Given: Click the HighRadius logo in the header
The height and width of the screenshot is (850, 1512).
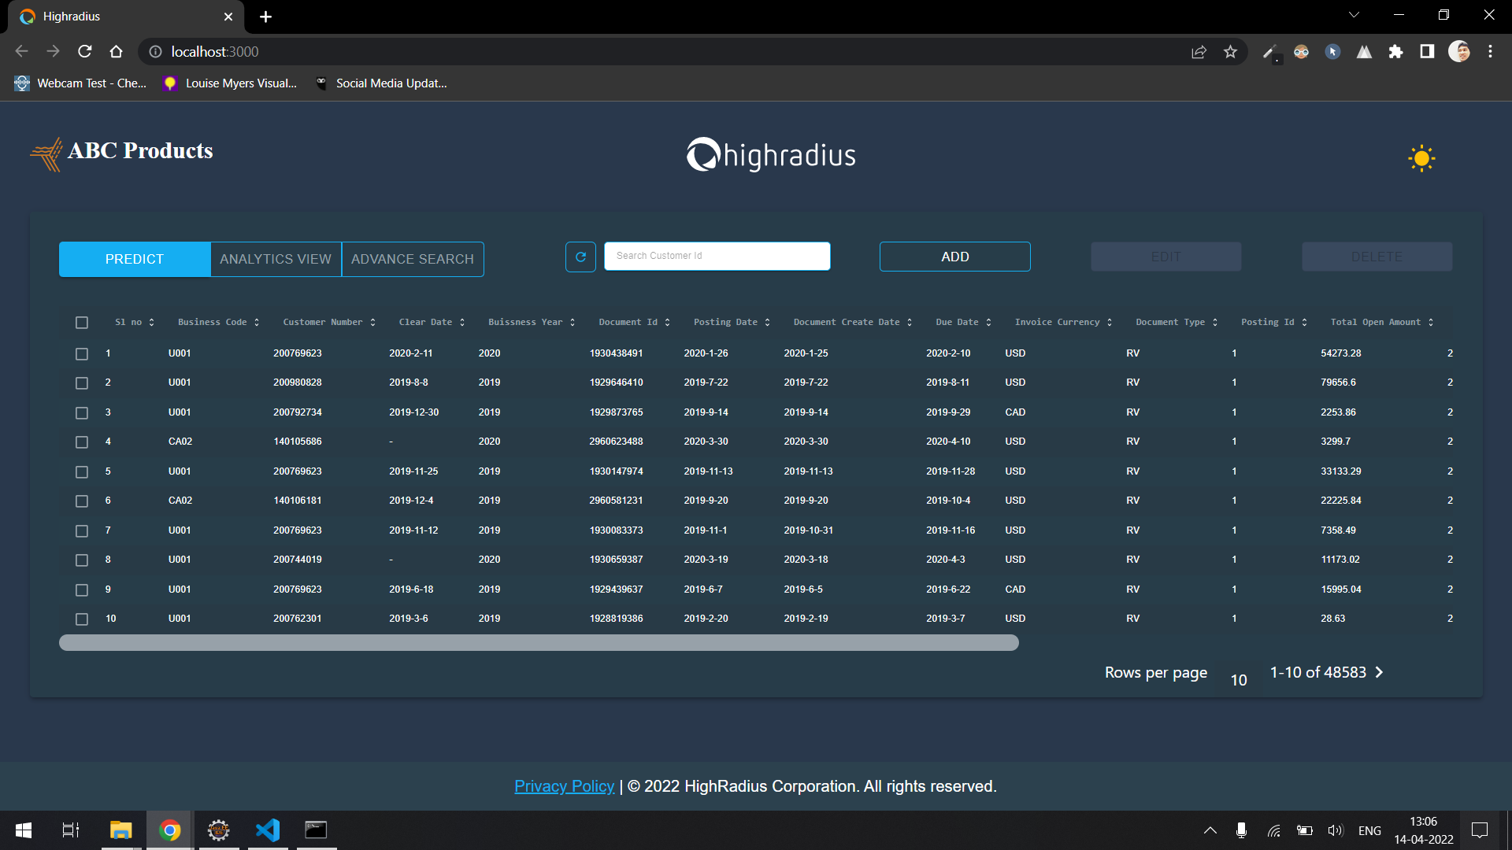Looking at the screenshot, I should point(770,155).
